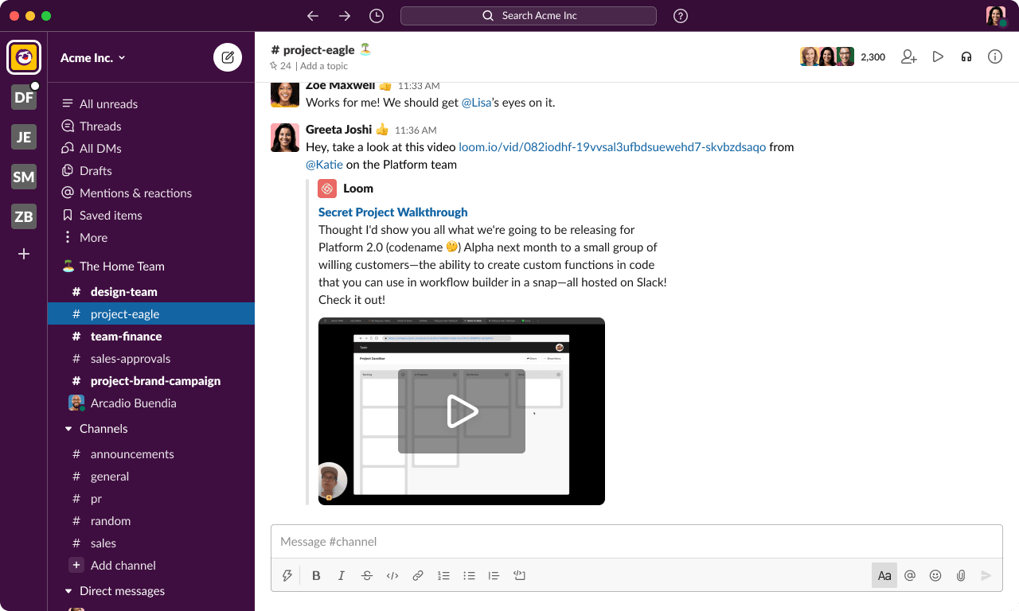Click the add people icon
Viewport: 1019px width, 611px height.
click(x=909, y=56)
